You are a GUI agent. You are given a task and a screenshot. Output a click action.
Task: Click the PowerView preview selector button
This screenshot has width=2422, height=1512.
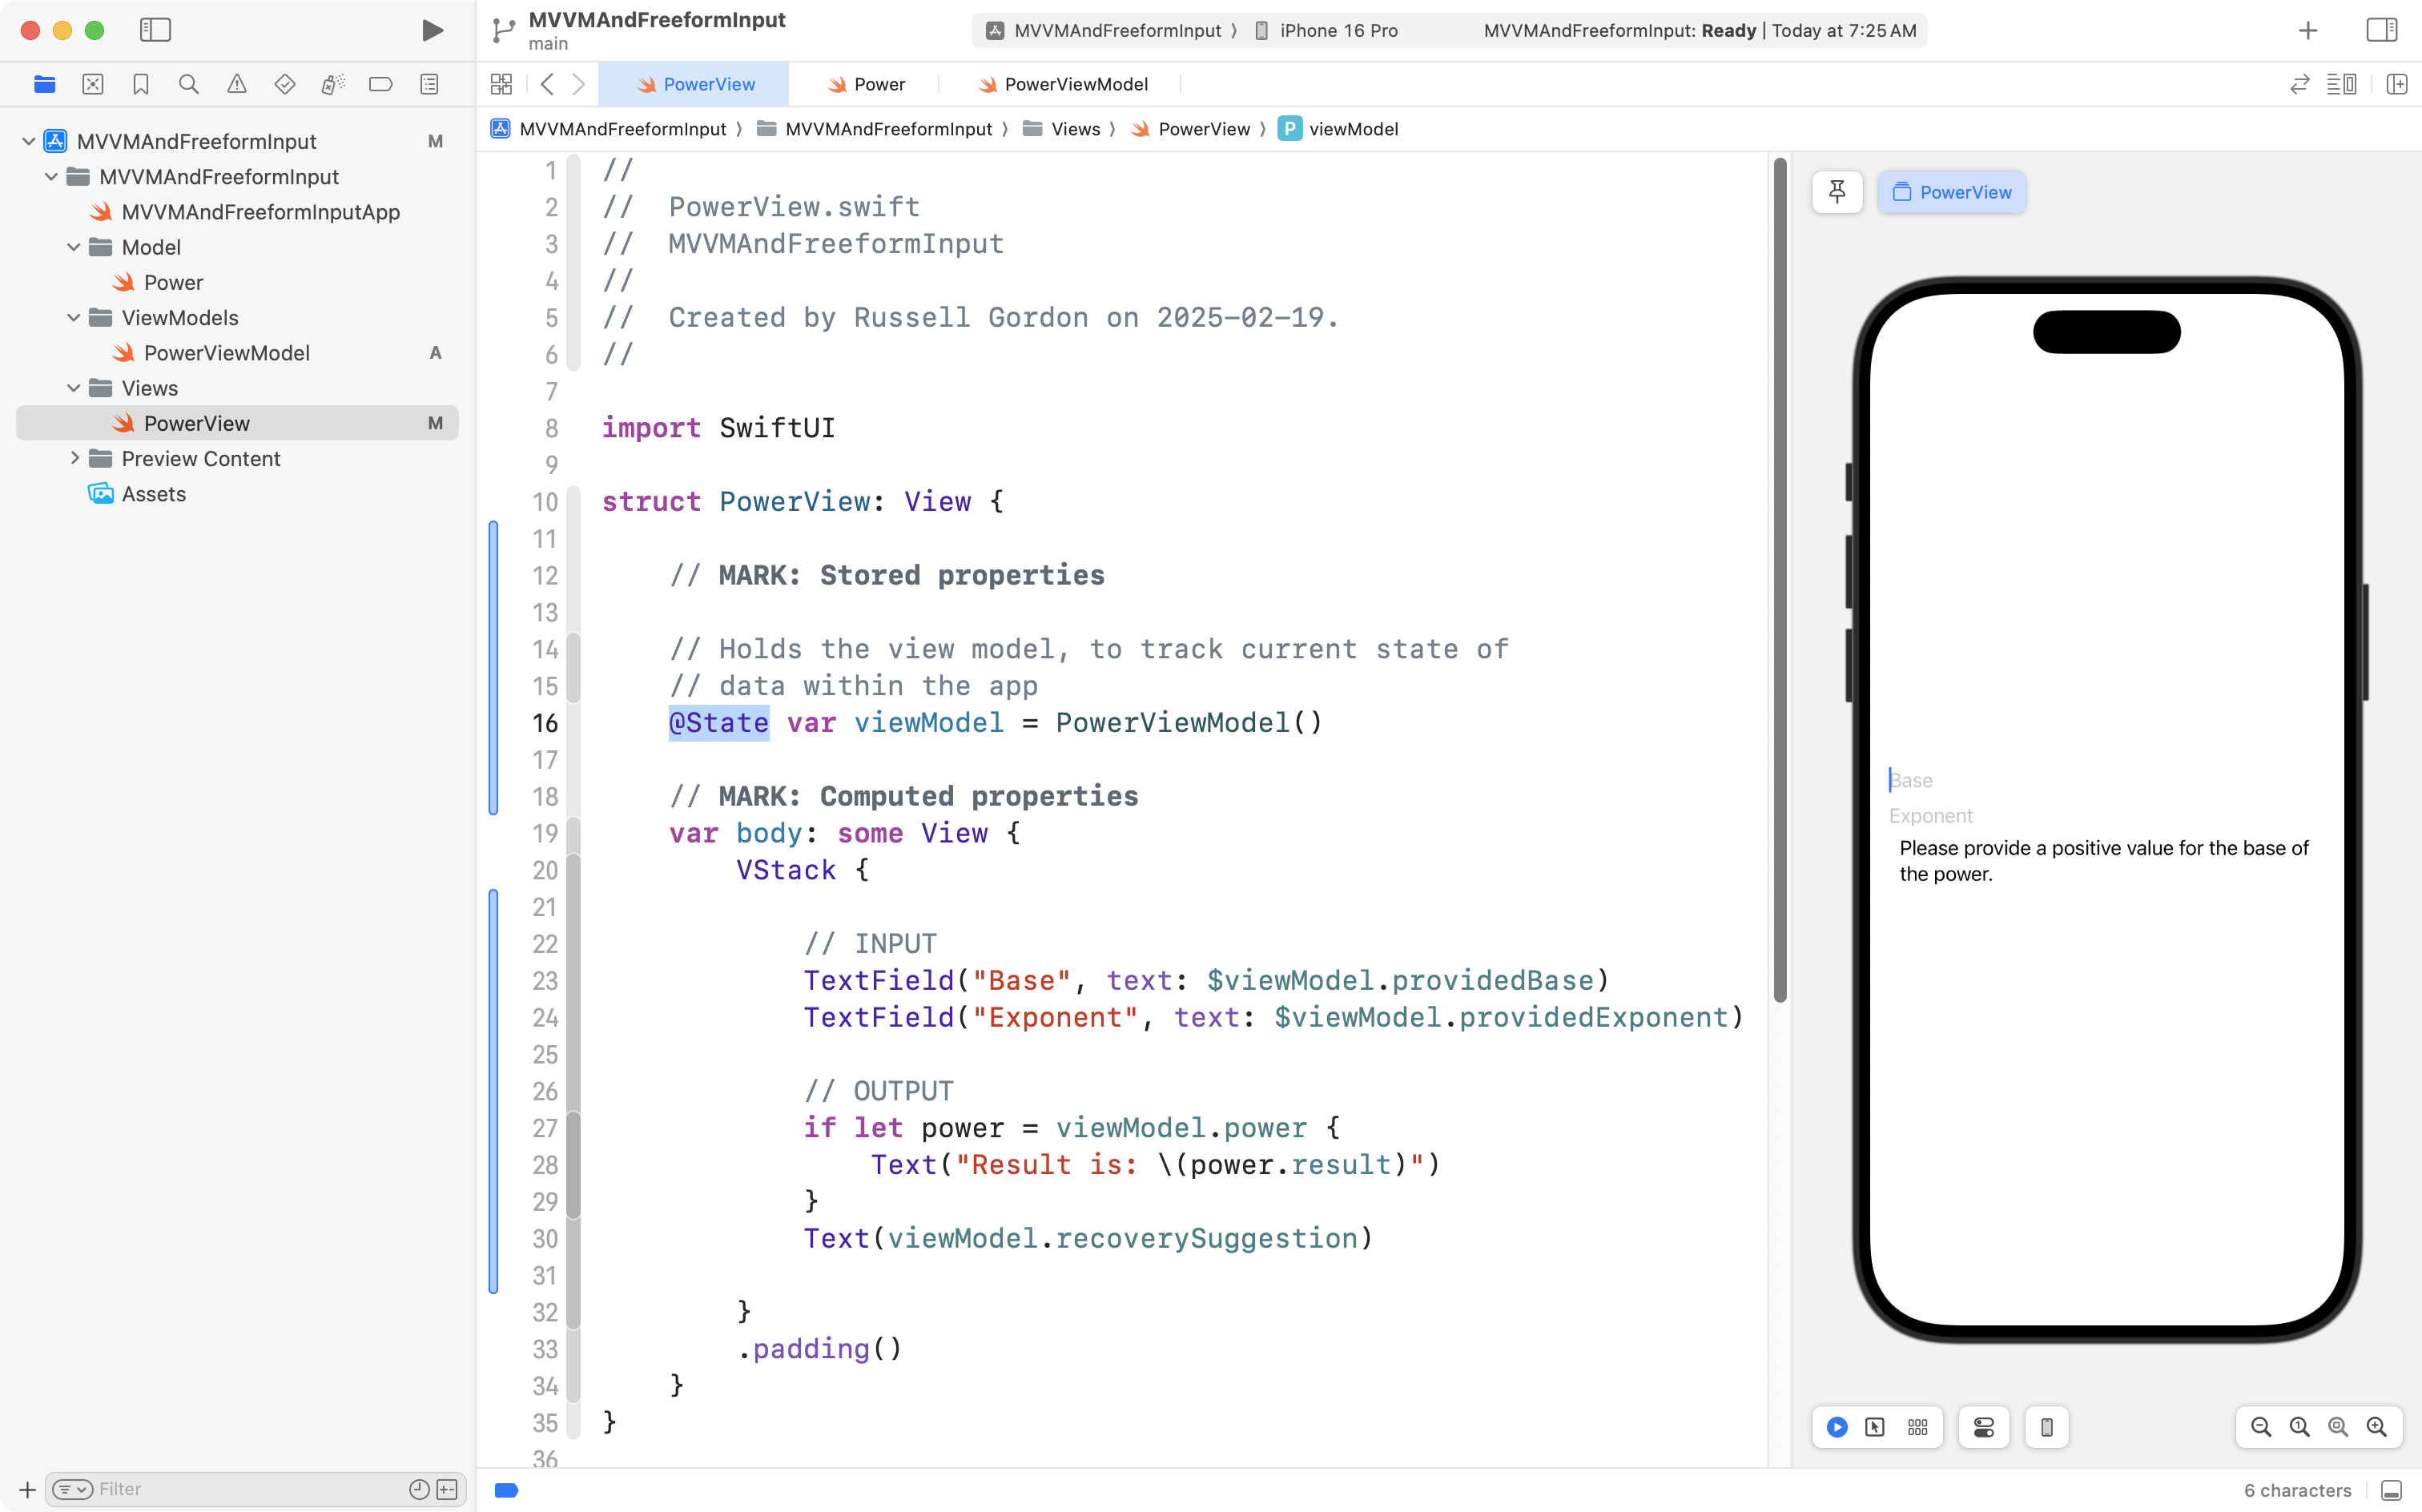pos(1951,192)
